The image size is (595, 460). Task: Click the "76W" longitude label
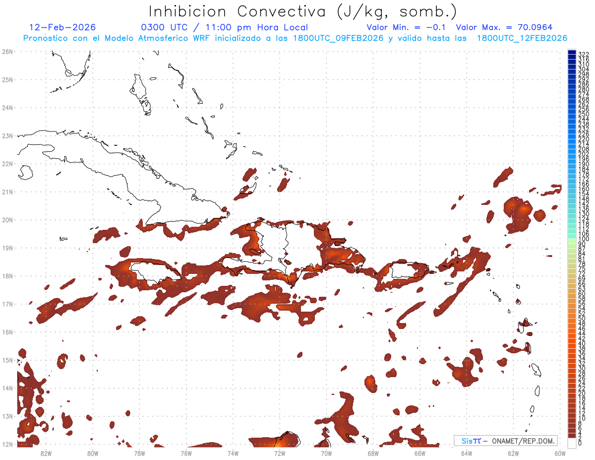click(x=186, y=453)
